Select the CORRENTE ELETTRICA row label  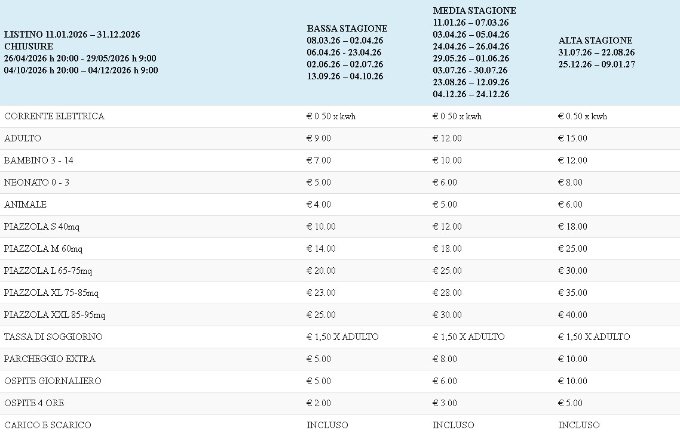[x=54, y=116]
